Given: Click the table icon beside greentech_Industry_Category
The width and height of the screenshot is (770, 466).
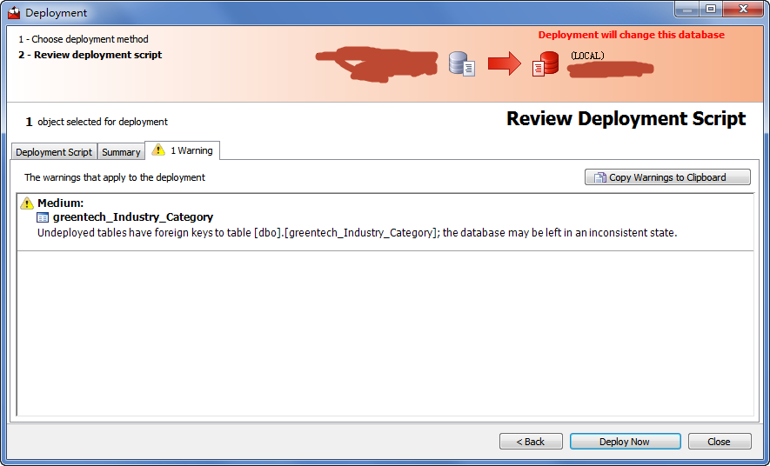Looking at the screenshot, I should tap(43, 217).
